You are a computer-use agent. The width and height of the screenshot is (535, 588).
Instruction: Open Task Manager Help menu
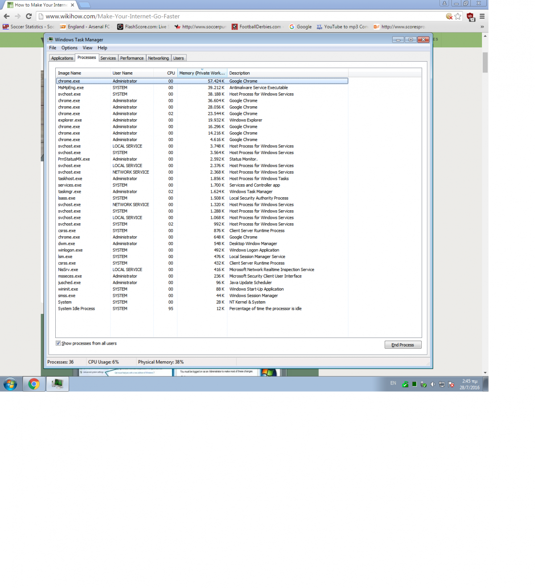pyautogui.click(x=103, y=48)
